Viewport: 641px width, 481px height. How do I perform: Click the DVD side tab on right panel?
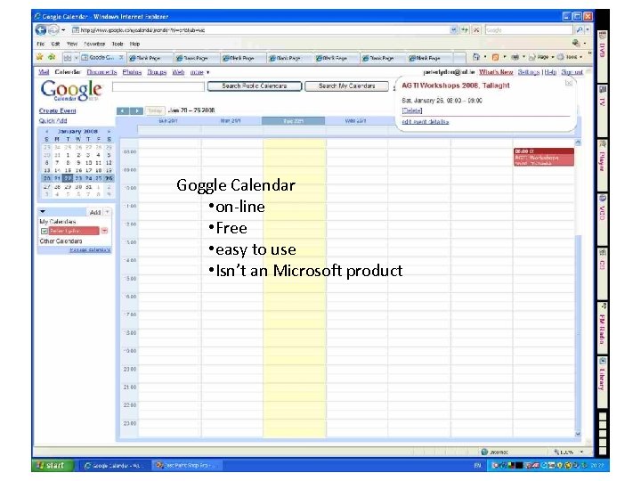(602, 55)
